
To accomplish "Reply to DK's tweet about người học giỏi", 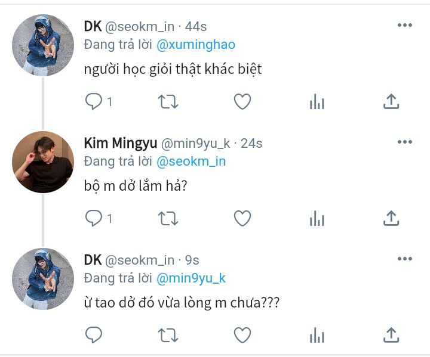I will click(94, 101).
